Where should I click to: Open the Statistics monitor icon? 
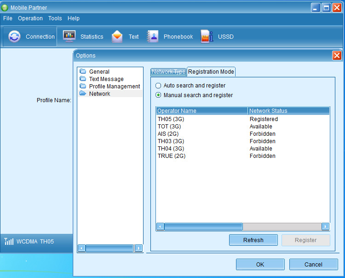pyautogui.click(x=69, y=36)
